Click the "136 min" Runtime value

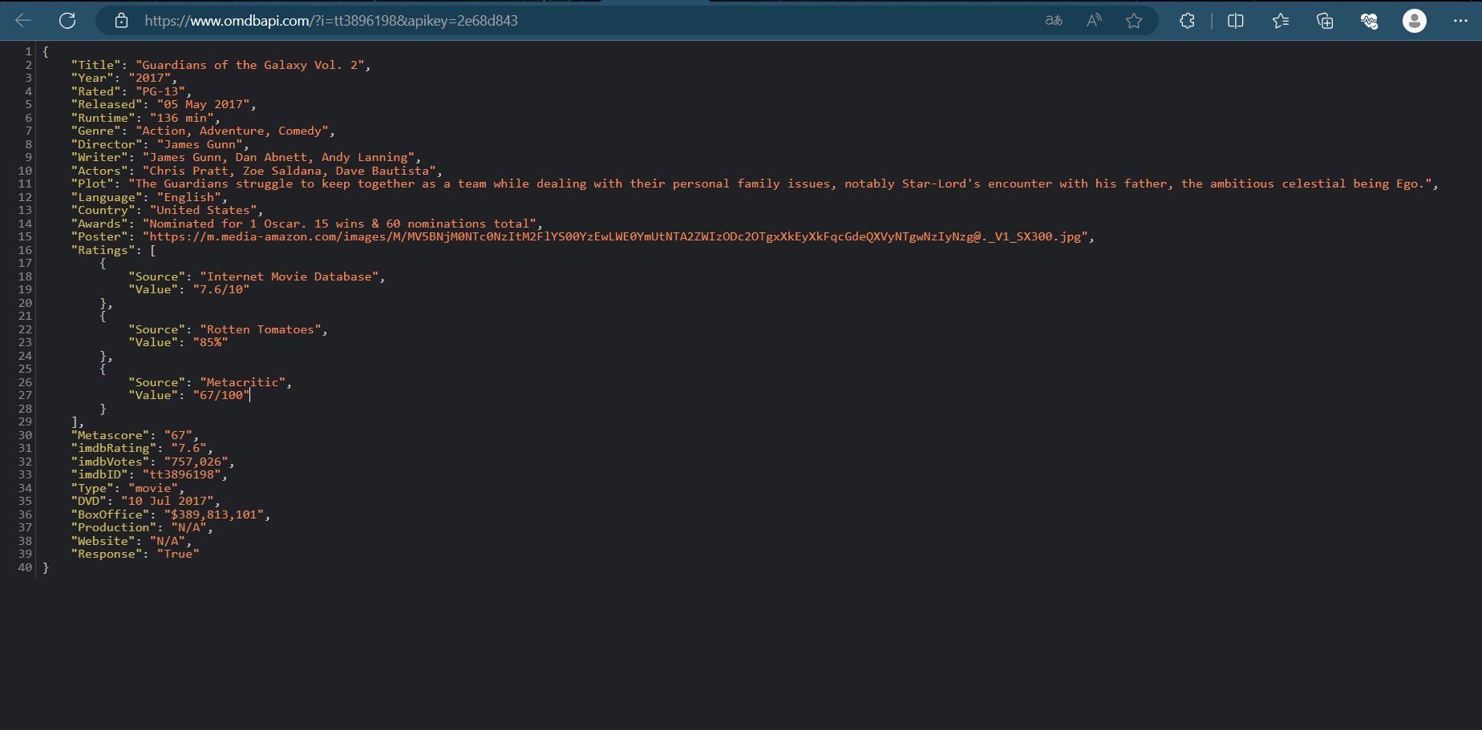coord(182,118)
